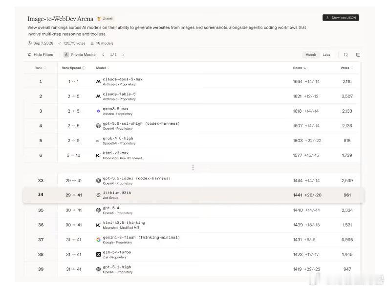Viewport: 388px width, 289px height.
Task: Click score 1664 for claude-opus-5-max
Action: (298, 82)
